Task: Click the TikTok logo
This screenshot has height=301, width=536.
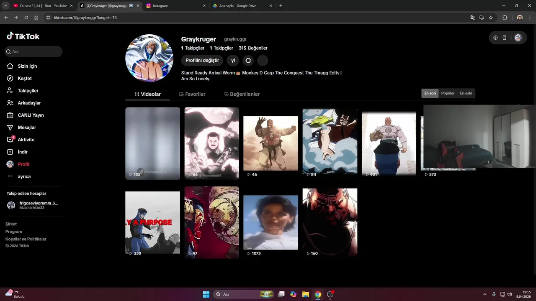Action: (23, 36)
